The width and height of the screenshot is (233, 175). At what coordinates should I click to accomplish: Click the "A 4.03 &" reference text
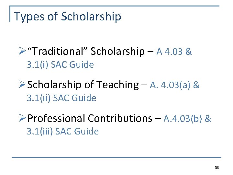tap(174, 52)
